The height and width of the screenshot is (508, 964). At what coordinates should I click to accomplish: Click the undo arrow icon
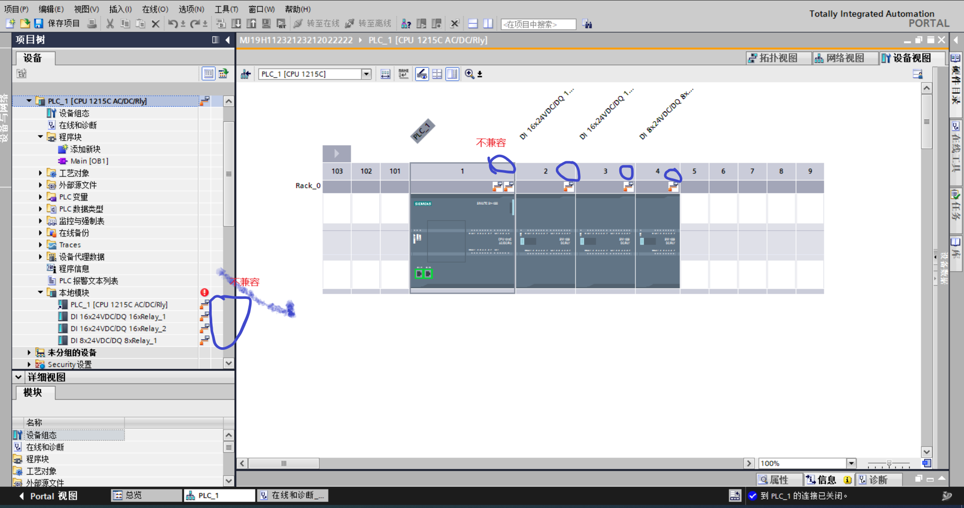tap(172, 24)
